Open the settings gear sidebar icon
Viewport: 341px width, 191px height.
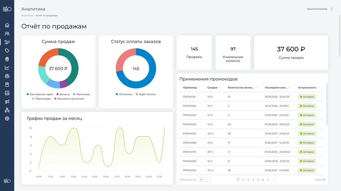click(7, 119)
